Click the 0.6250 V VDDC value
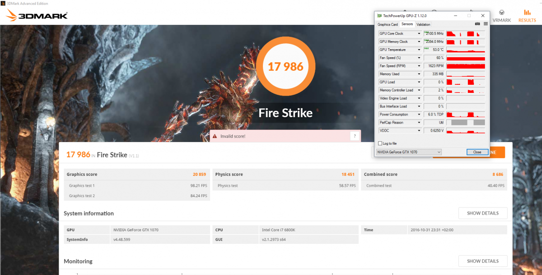The width and height of the screenshot is (542, 275). [x=434, y=131]
